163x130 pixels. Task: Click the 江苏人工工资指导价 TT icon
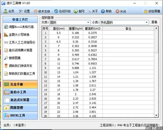(6, 42)
